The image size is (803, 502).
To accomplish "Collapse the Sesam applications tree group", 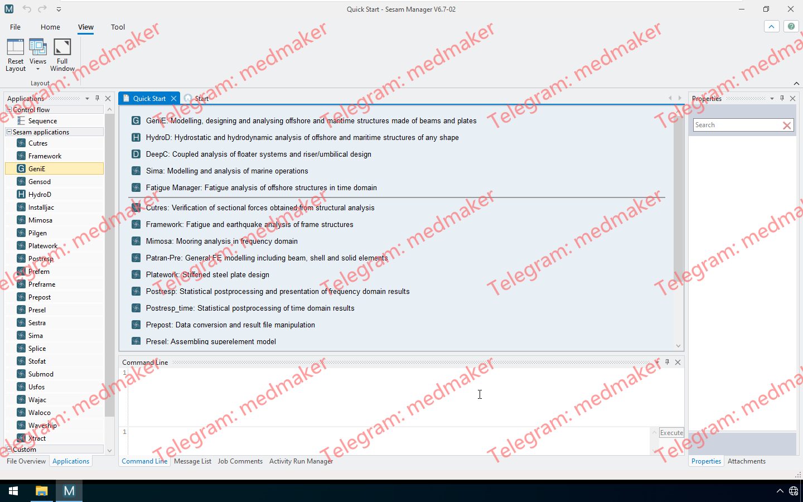I will tap(9, 132).
